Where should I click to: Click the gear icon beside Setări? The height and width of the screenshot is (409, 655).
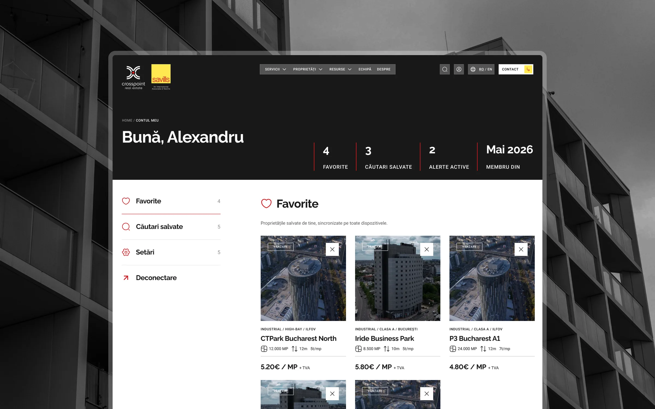126,252
